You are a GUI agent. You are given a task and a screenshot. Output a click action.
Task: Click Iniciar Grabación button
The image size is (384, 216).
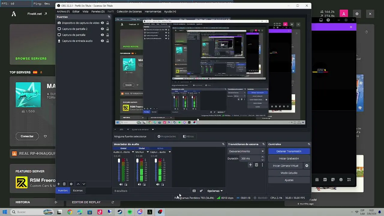pos(289,158)
